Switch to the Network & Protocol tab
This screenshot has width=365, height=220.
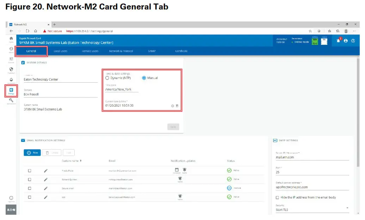121,51
